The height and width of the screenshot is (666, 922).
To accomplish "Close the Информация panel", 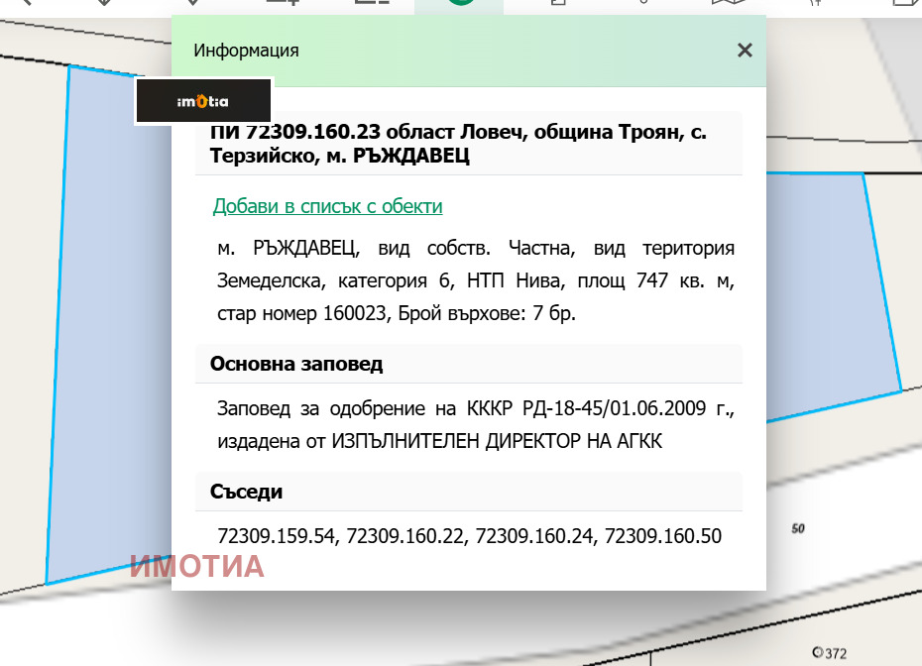I will (745, 50).
